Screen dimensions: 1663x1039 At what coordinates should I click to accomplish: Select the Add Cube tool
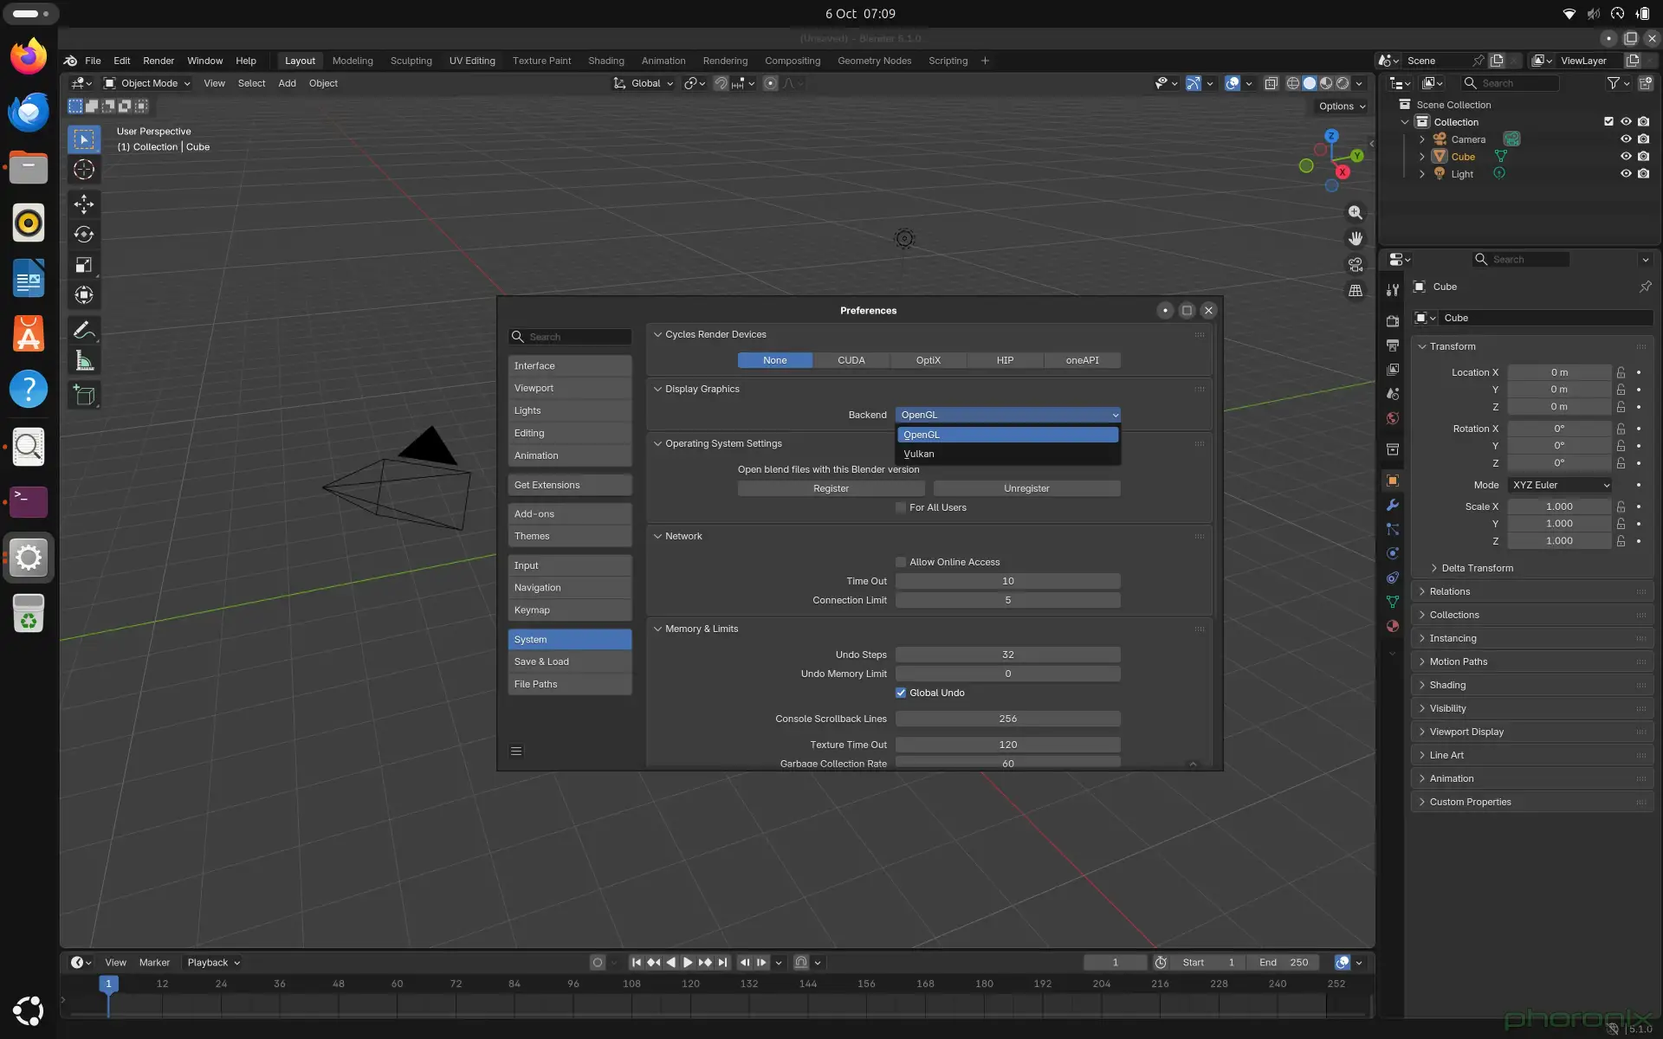tap(84, 396)
